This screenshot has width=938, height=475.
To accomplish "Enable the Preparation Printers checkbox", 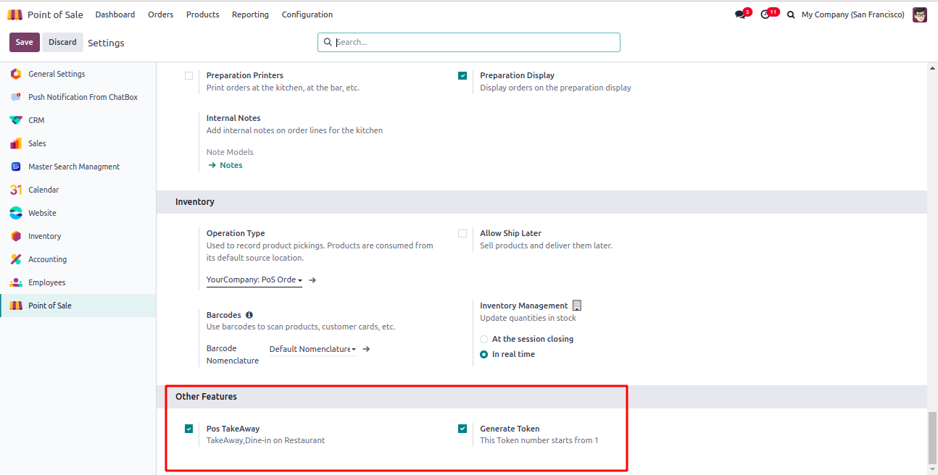I will [189, 75].
